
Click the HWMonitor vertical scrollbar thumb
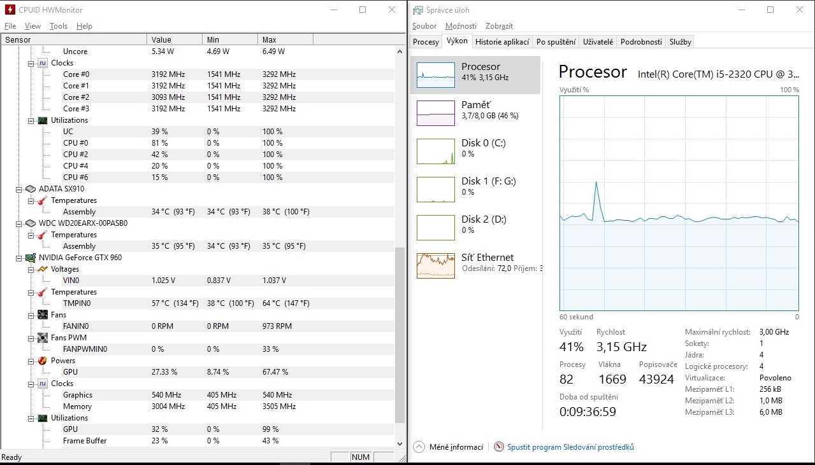click(400, 335)
